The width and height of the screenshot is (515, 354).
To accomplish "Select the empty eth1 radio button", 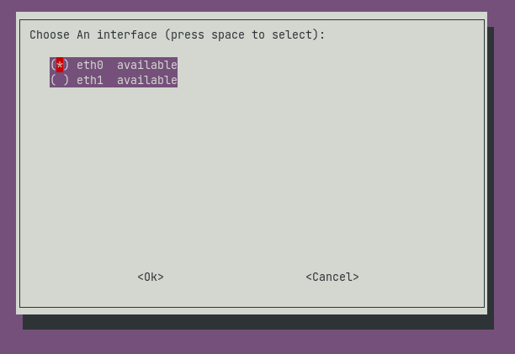I will pos(60,81).
